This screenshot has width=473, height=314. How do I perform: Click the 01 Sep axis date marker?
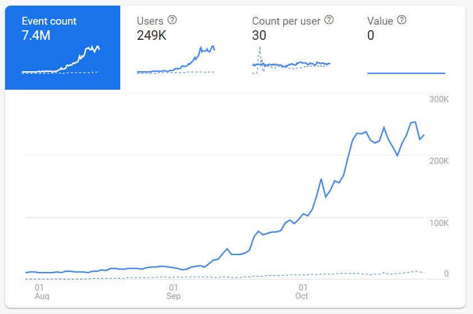coord(174,292)
